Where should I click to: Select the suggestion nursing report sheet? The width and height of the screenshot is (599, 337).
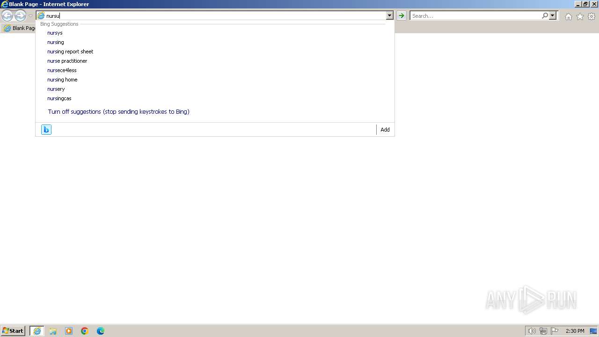click(70, 51)
